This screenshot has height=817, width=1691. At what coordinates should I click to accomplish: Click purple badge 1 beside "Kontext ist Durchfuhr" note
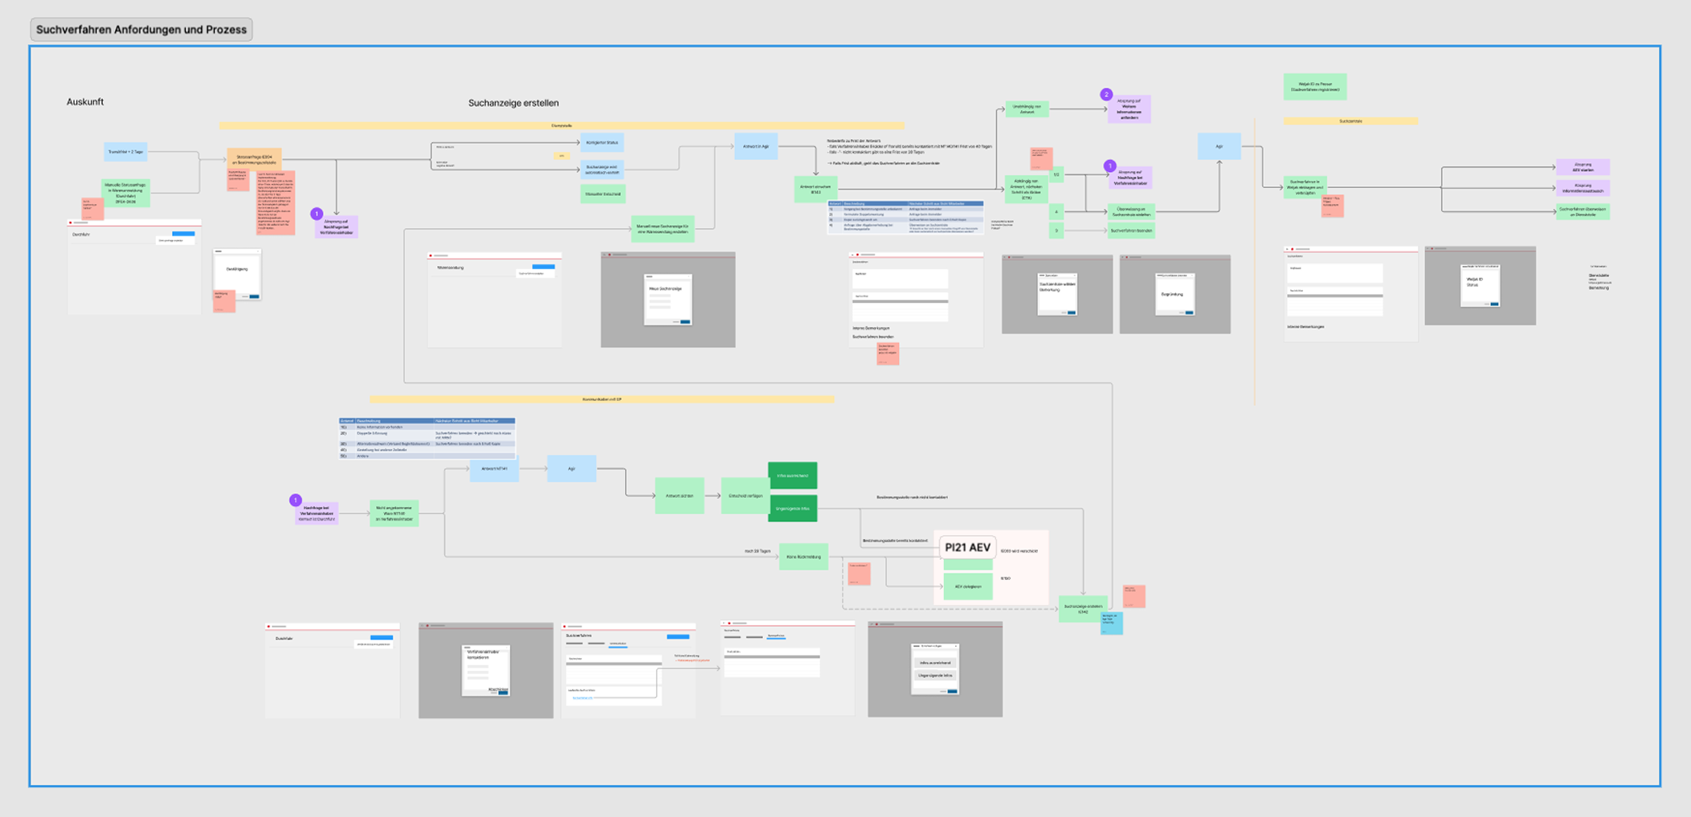295,500
